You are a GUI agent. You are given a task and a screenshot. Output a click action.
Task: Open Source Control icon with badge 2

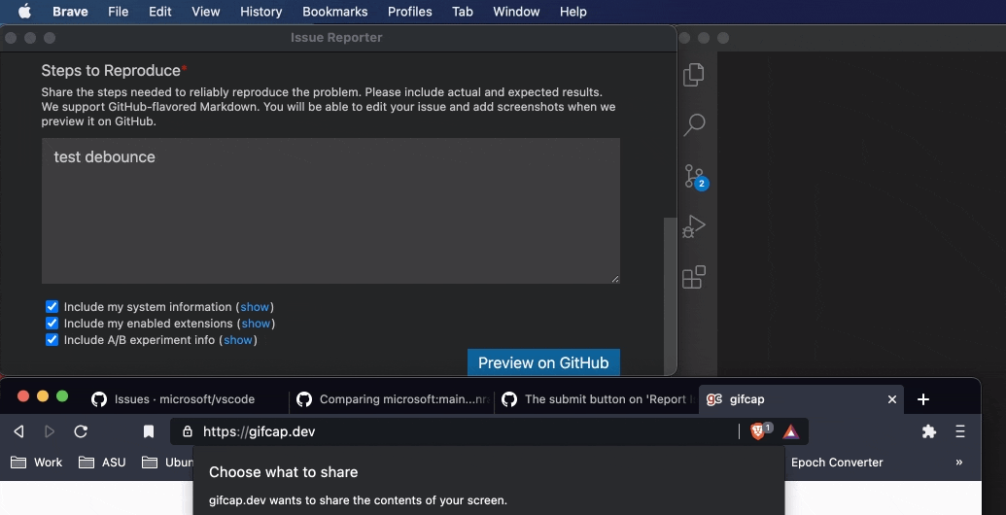695,177
